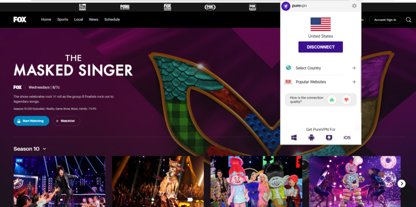This screenshot has width=416, height=207.
Task: Open the Fox Sports network logo
Action: 210,7
